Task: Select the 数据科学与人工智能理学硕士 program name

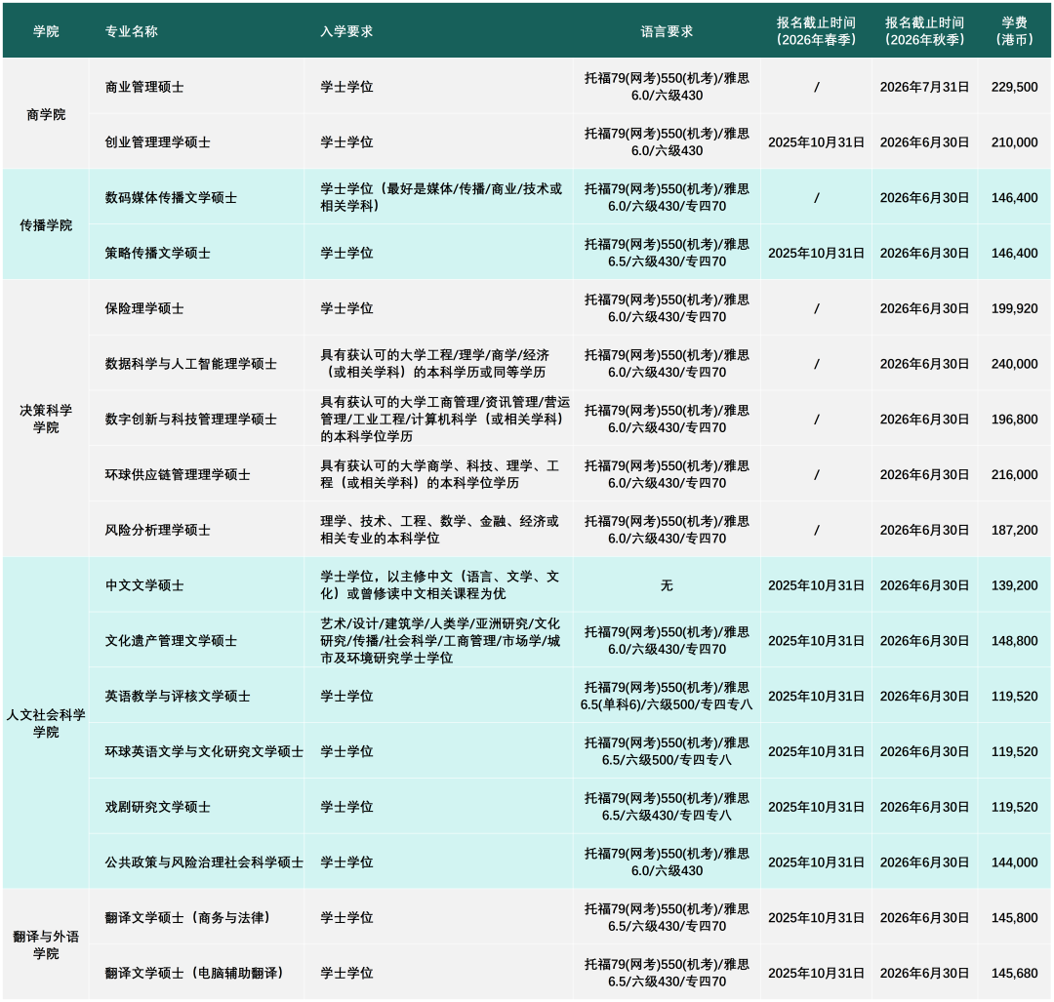Action: click(x=188, y=361)
